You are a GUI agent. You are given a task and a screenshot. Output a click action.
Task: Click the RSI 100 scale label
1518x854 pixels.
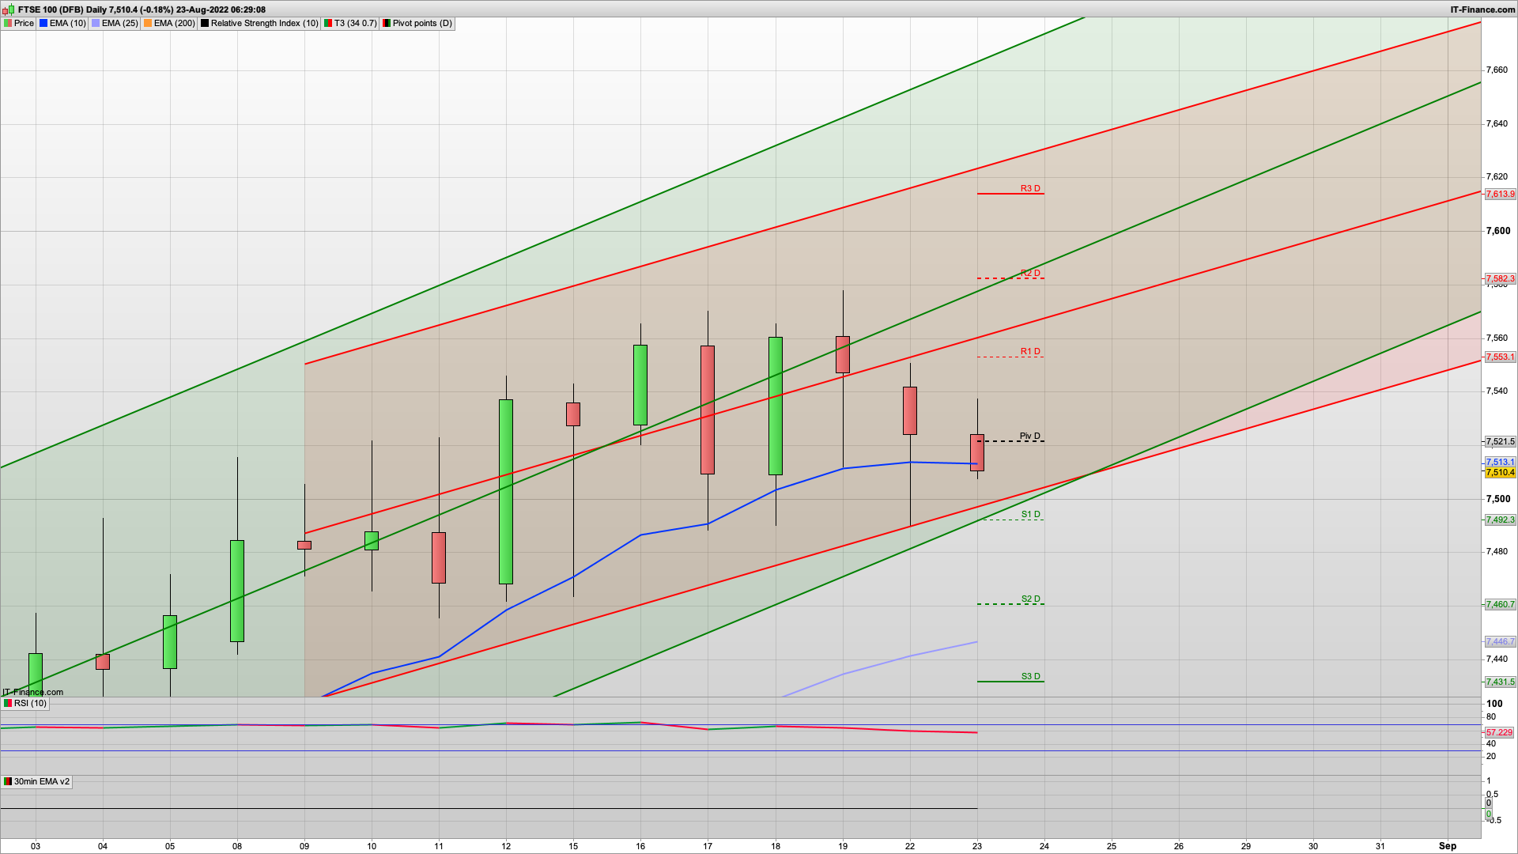1494,703
